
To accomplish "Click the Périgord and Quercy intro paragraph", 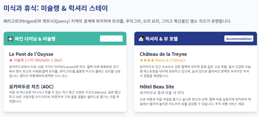I will tap(117, 21).
